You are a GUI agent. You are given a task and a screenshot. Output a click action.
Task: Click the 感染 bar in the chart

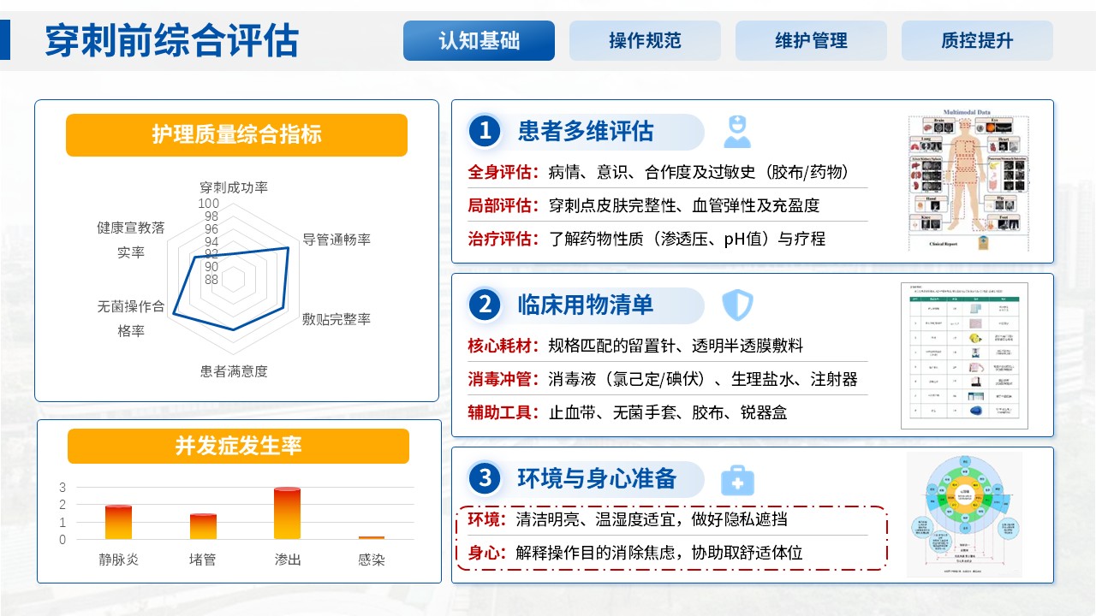click(x=371, y=537)
